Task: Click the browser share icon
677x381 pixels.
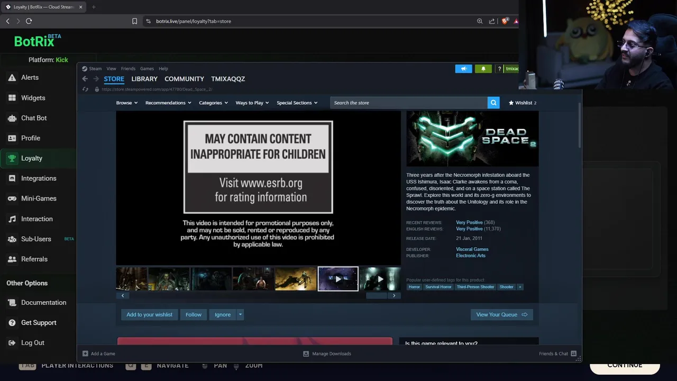Action: click(x=492, y=21)
